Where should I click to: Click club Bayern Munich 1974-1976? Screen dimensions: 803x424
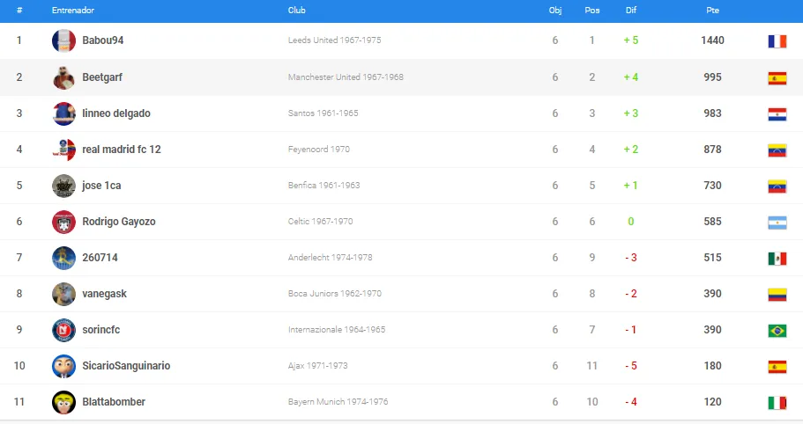tap(338, 401)
